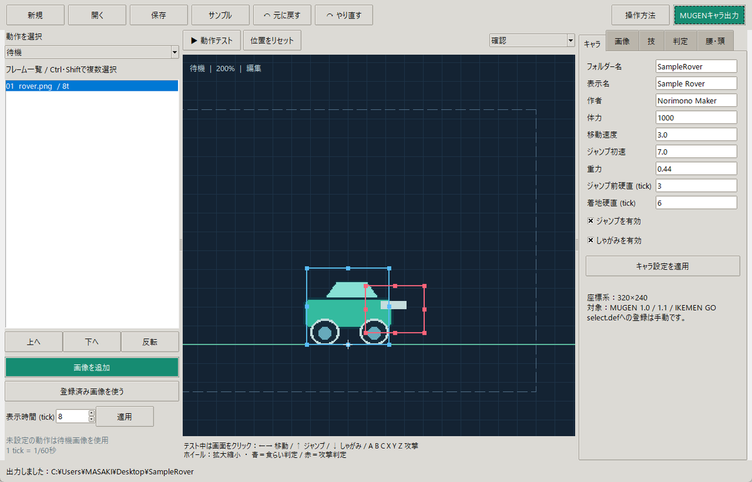Toggle しゃがみを有効 checkbox

[590, 240]
